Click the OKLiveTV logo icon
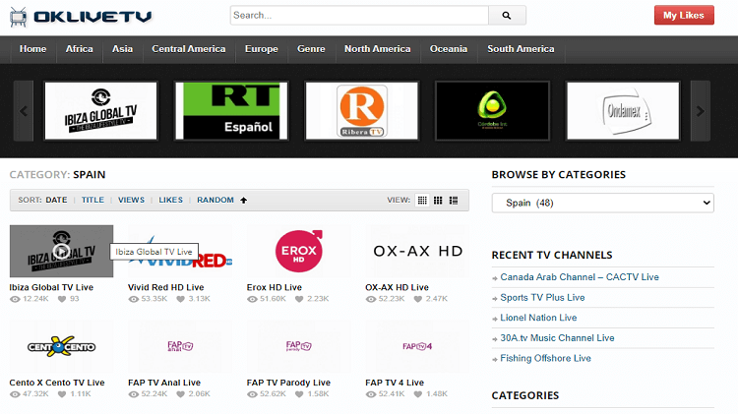738x414 pixels. 19,17
